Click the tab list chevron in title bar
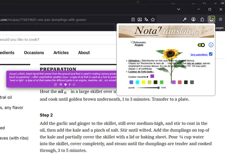The height and width of the screenshot is (161, 225). click(x=178, y=9)
